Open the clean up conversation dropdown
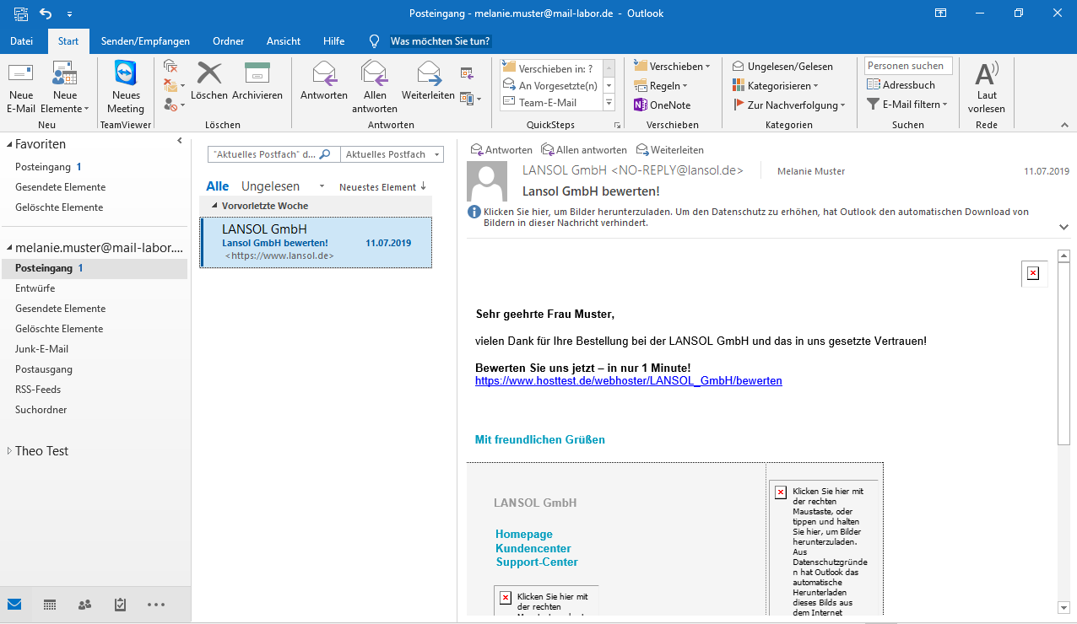1077x624 pixels. 174,85
